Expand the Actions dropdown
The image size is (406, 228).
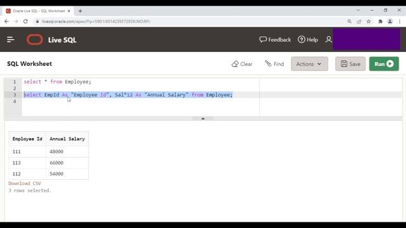(x=310, y=64)
